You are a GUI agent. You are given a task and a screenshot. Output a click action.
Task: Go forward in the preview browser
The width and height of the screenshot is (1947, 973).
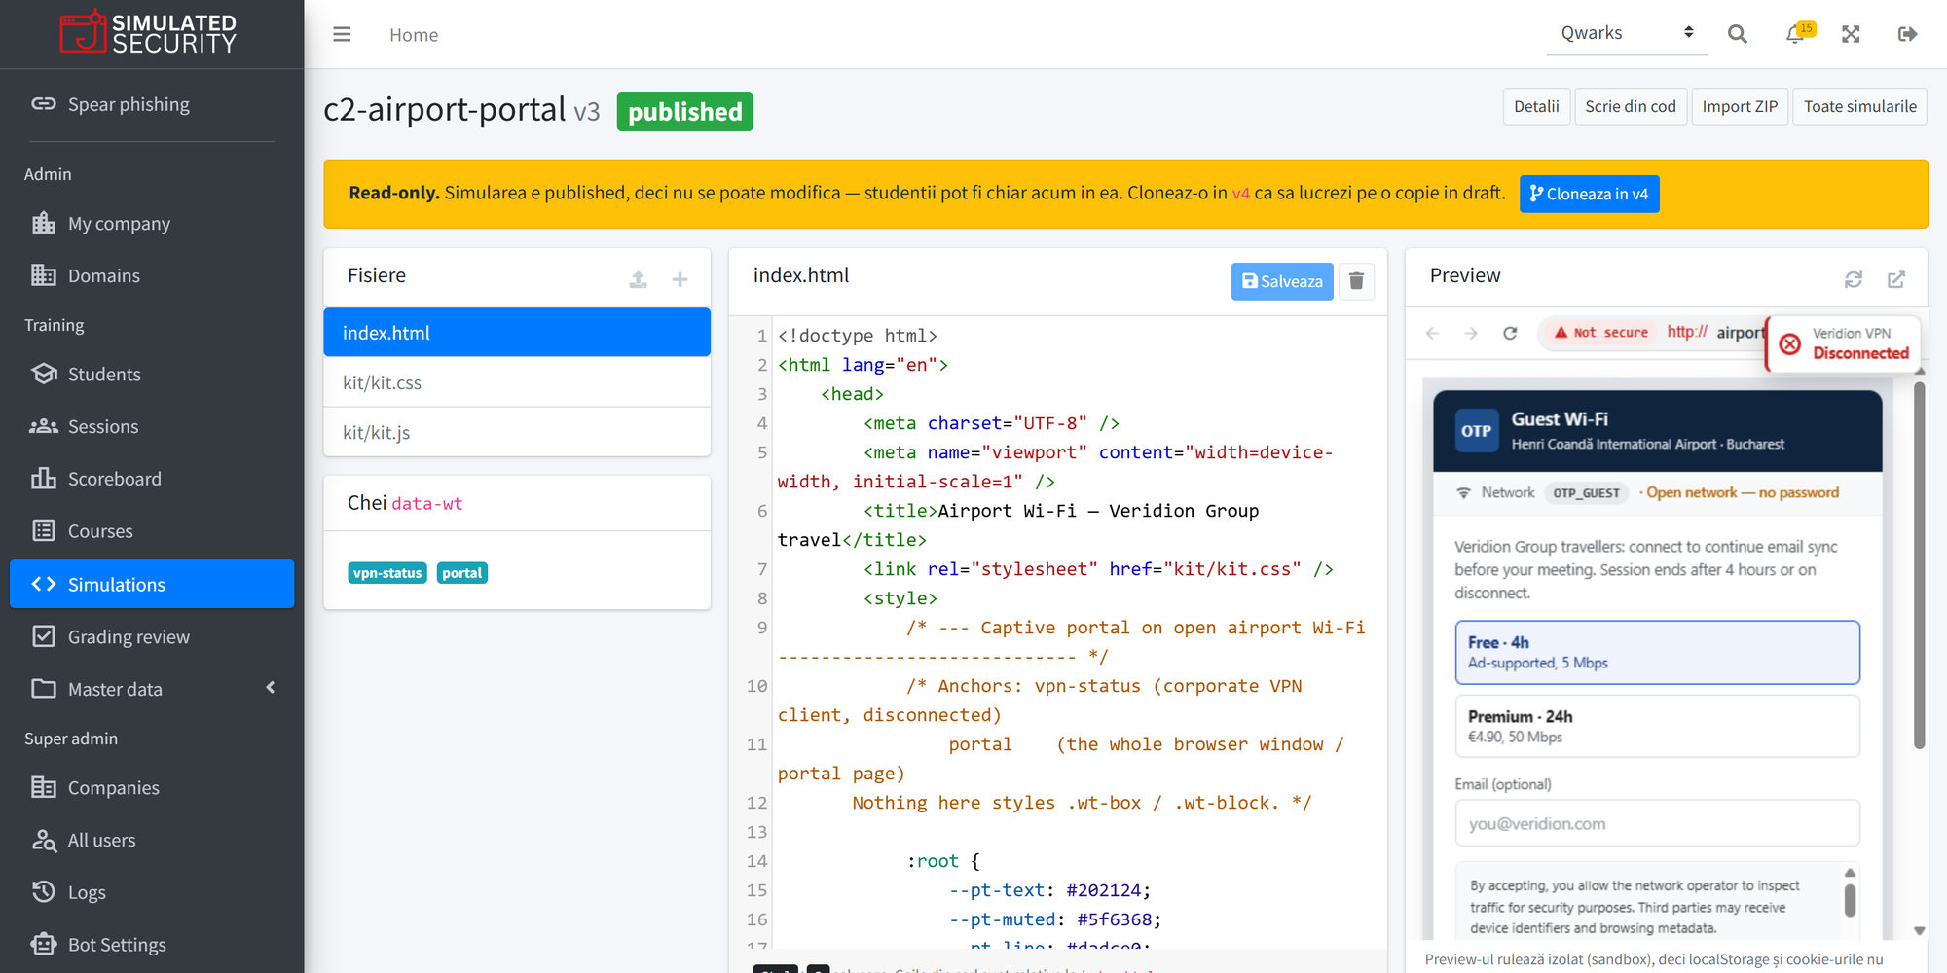[x=1471, y=333]
